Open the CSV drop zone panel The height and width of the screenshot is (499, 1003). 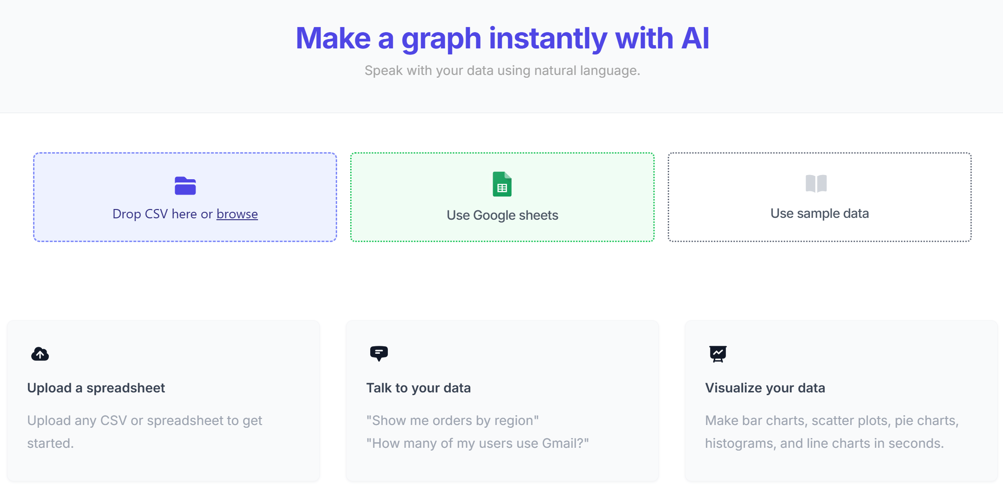click(185, 197)
